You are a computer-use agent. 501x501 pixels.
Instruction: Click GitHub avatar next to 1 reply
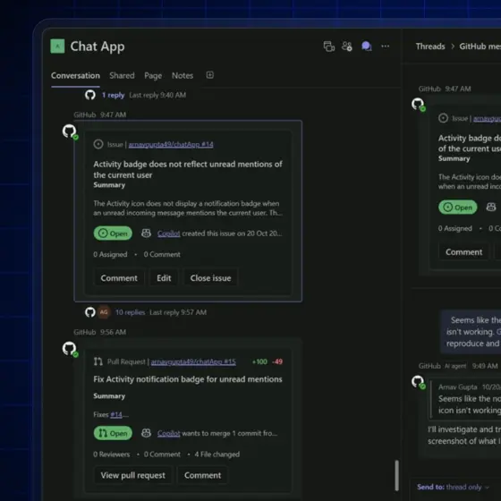click(90, 95)
